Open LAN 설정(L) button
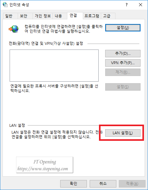Image resolution: width=148 pixels, height=190 pixels. click(x=123, y=133)
